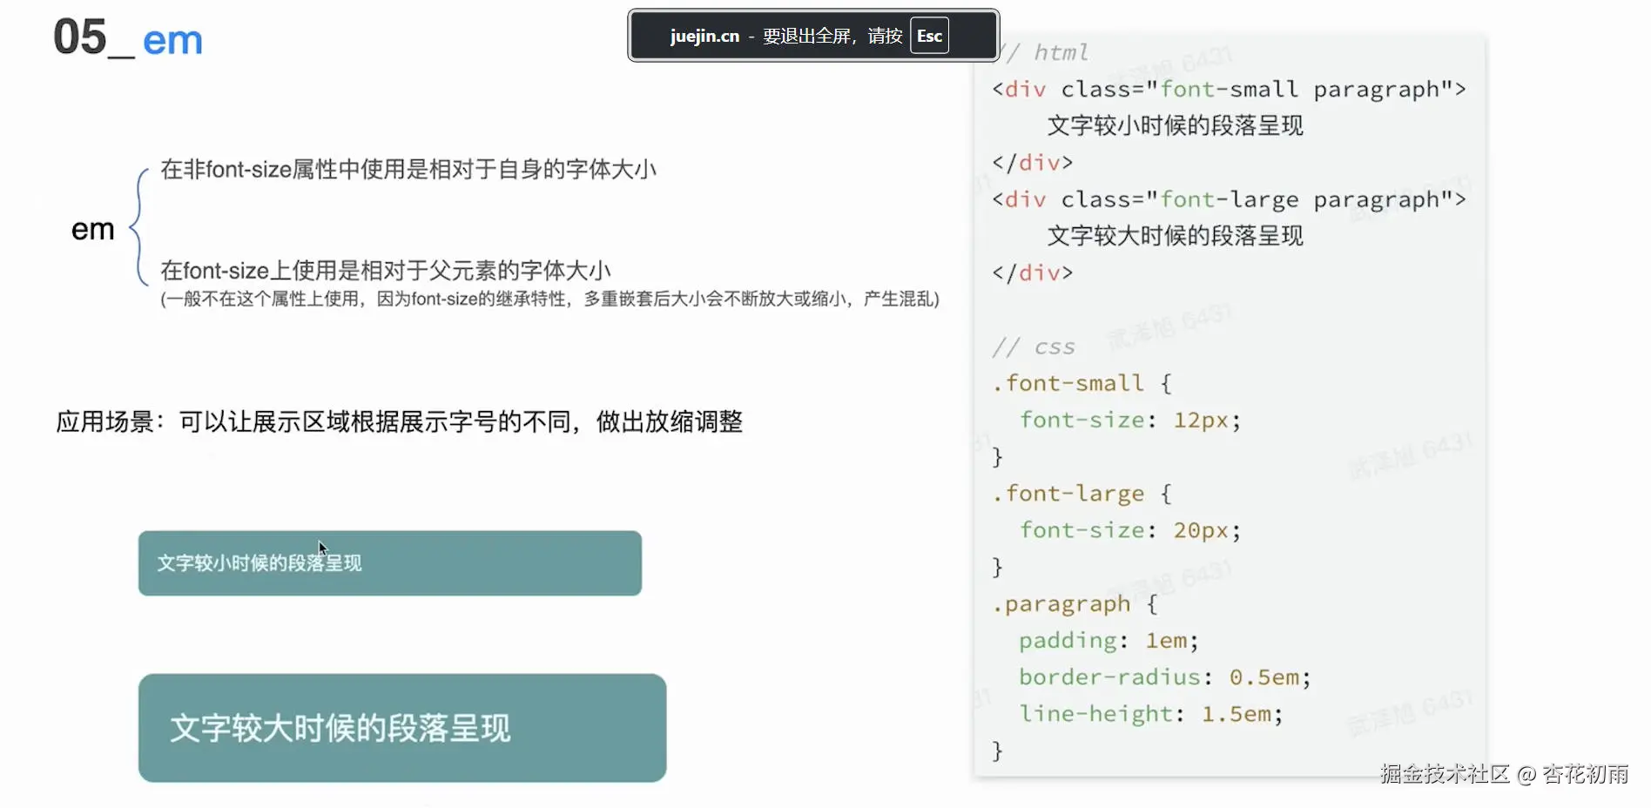
Task: Click the ".font-large {" selector line
Action: [x=1082, y=494]
